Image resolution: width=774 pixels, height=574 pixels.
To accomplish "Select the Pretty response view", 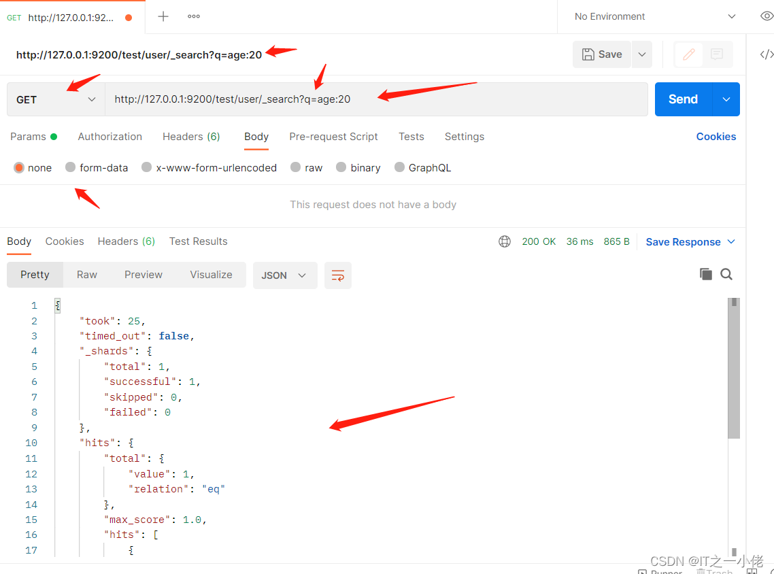I will coord(35,275).
